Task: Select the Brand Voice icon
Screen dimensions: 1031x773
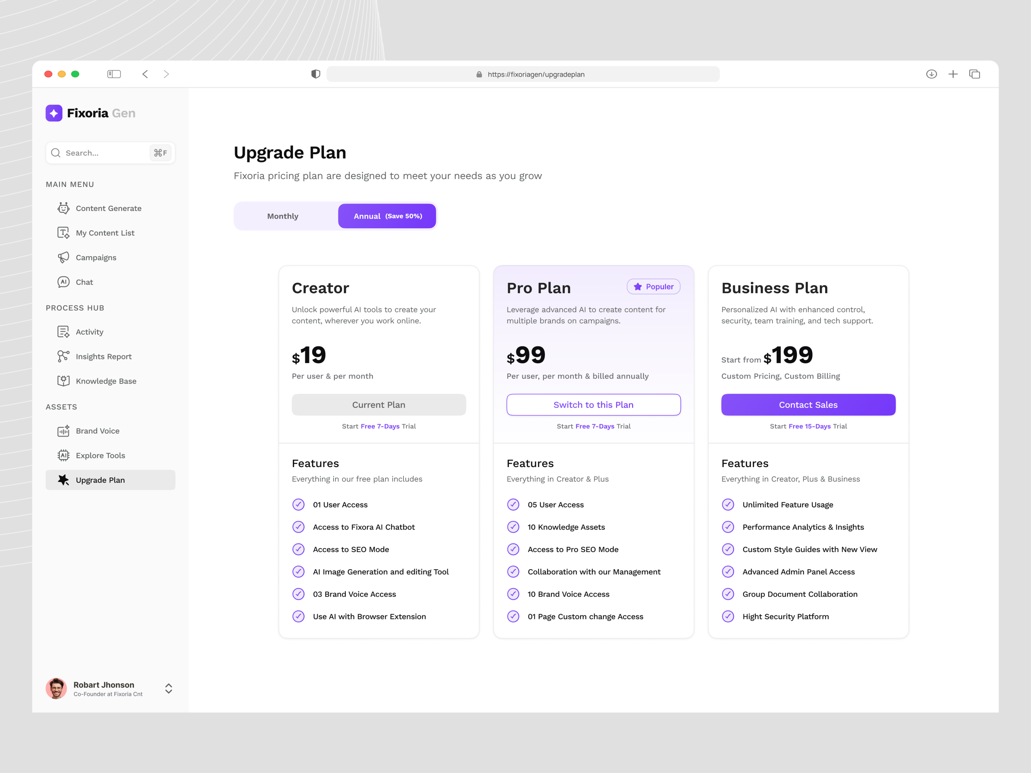Action: (63, 431)
